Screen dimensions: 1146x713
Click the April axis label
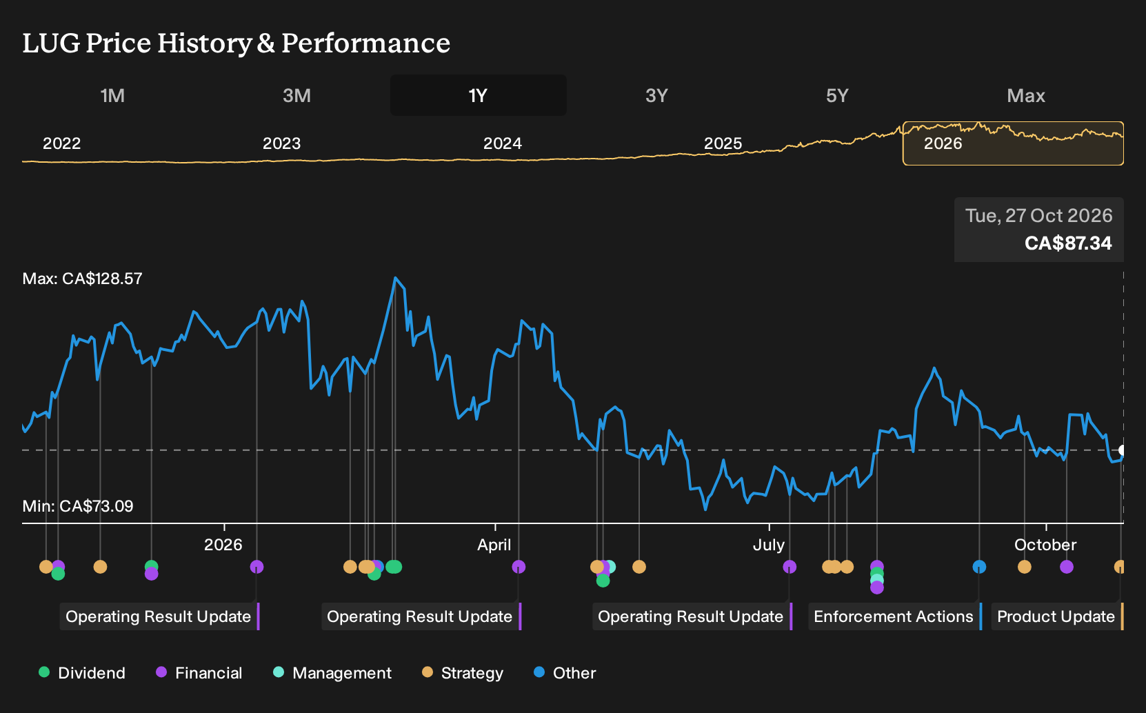(494, 545)
